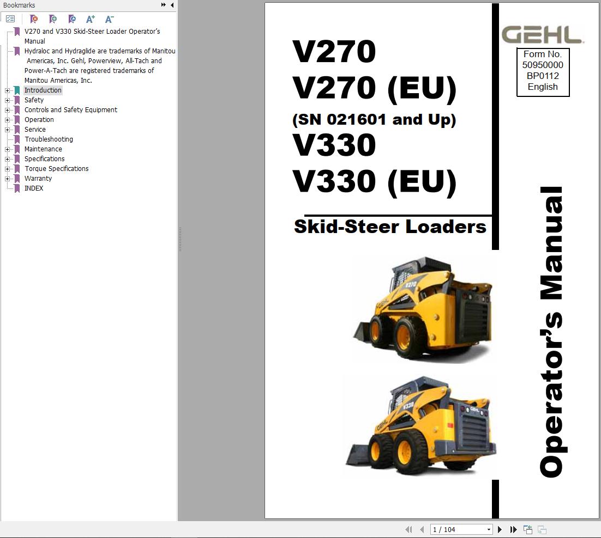Increase bookmark text size with A+ icon

coord(91,19)
